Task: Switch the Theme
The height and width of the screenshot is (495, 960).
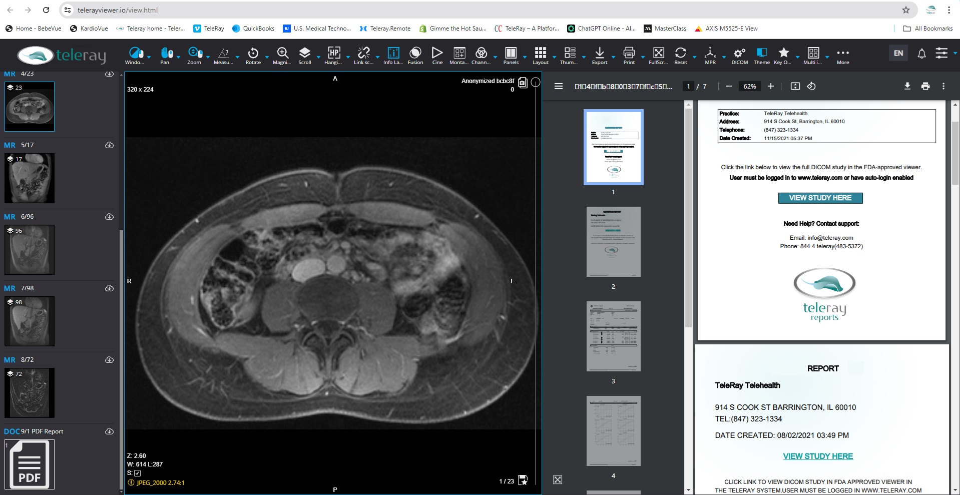Action: click(762, 55)
